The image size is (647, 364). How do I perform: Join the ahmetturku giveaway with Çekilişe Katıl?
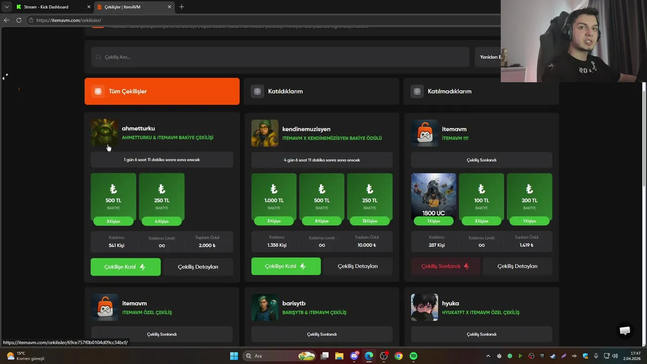125,267
